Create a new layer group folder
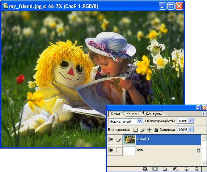The width and height of the screenshot is (207, 172). pyautogui.click(x=165, y=169)
